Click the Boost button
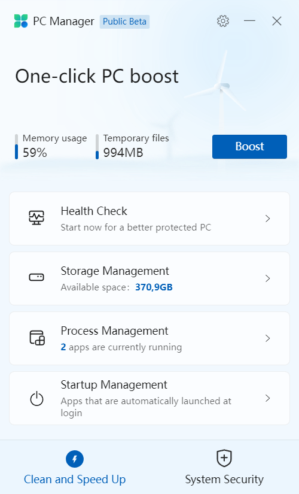Screen dimensions: 299x494 (249, 147)
